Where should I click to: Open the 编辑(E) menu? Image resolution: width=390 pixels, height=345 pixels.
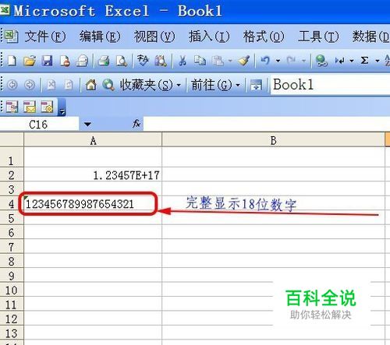[x=100, y=37]
